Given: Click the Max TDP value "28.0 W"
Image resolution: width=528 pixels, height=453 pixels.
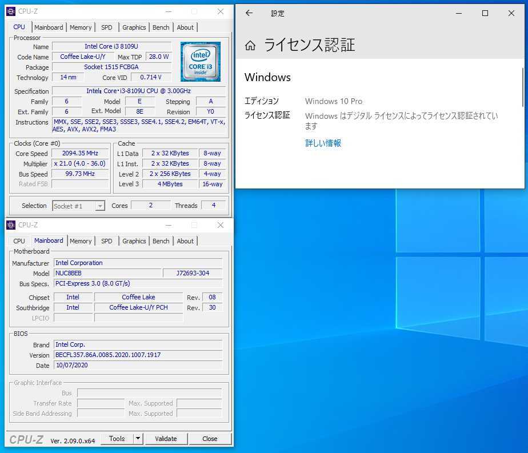Looking at the screenshot, I should pyautogui.click(x=159, y=57).
